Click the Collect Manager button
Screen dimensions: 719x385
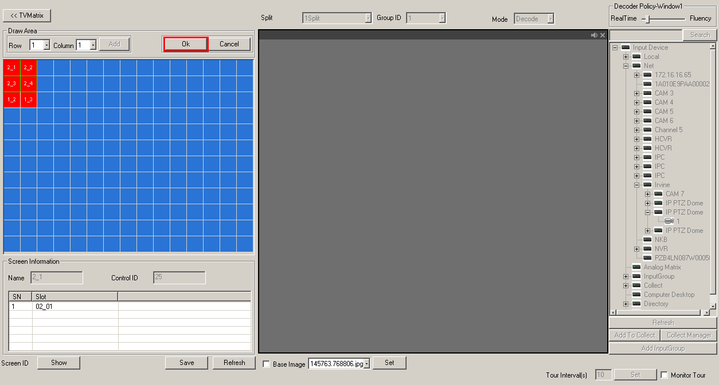689,335
